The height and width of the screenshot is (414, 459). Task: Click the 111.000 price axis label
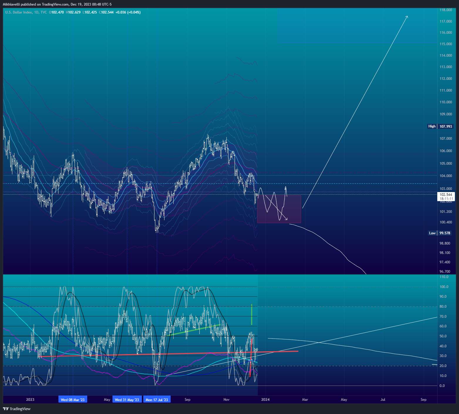pos(446,90)
